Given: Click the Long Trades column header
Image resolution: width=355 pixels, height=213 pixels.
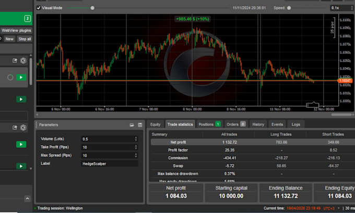Looking at the screenshot, I should [281, 134].
